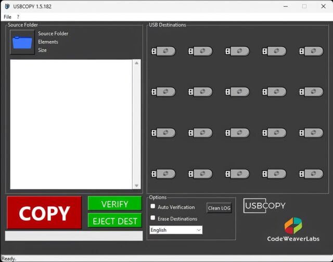Image resolution: width=333 pixels, height=262 pixels.
Task: Click the Ready status bar text
Action: (x=9, y=258)
